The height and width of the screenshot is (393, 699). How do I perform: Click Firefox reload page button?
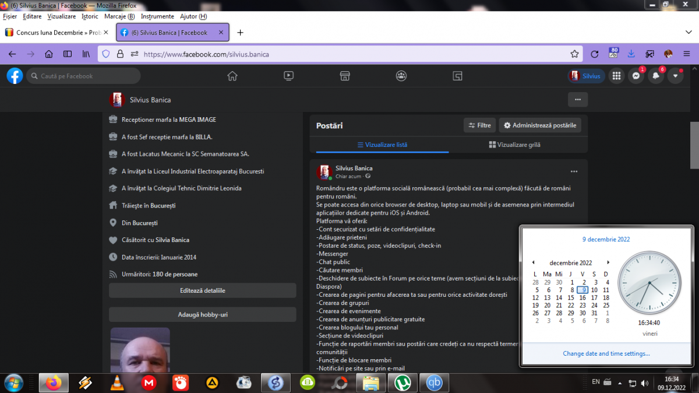pyautogui.click(x=594, y=54)
